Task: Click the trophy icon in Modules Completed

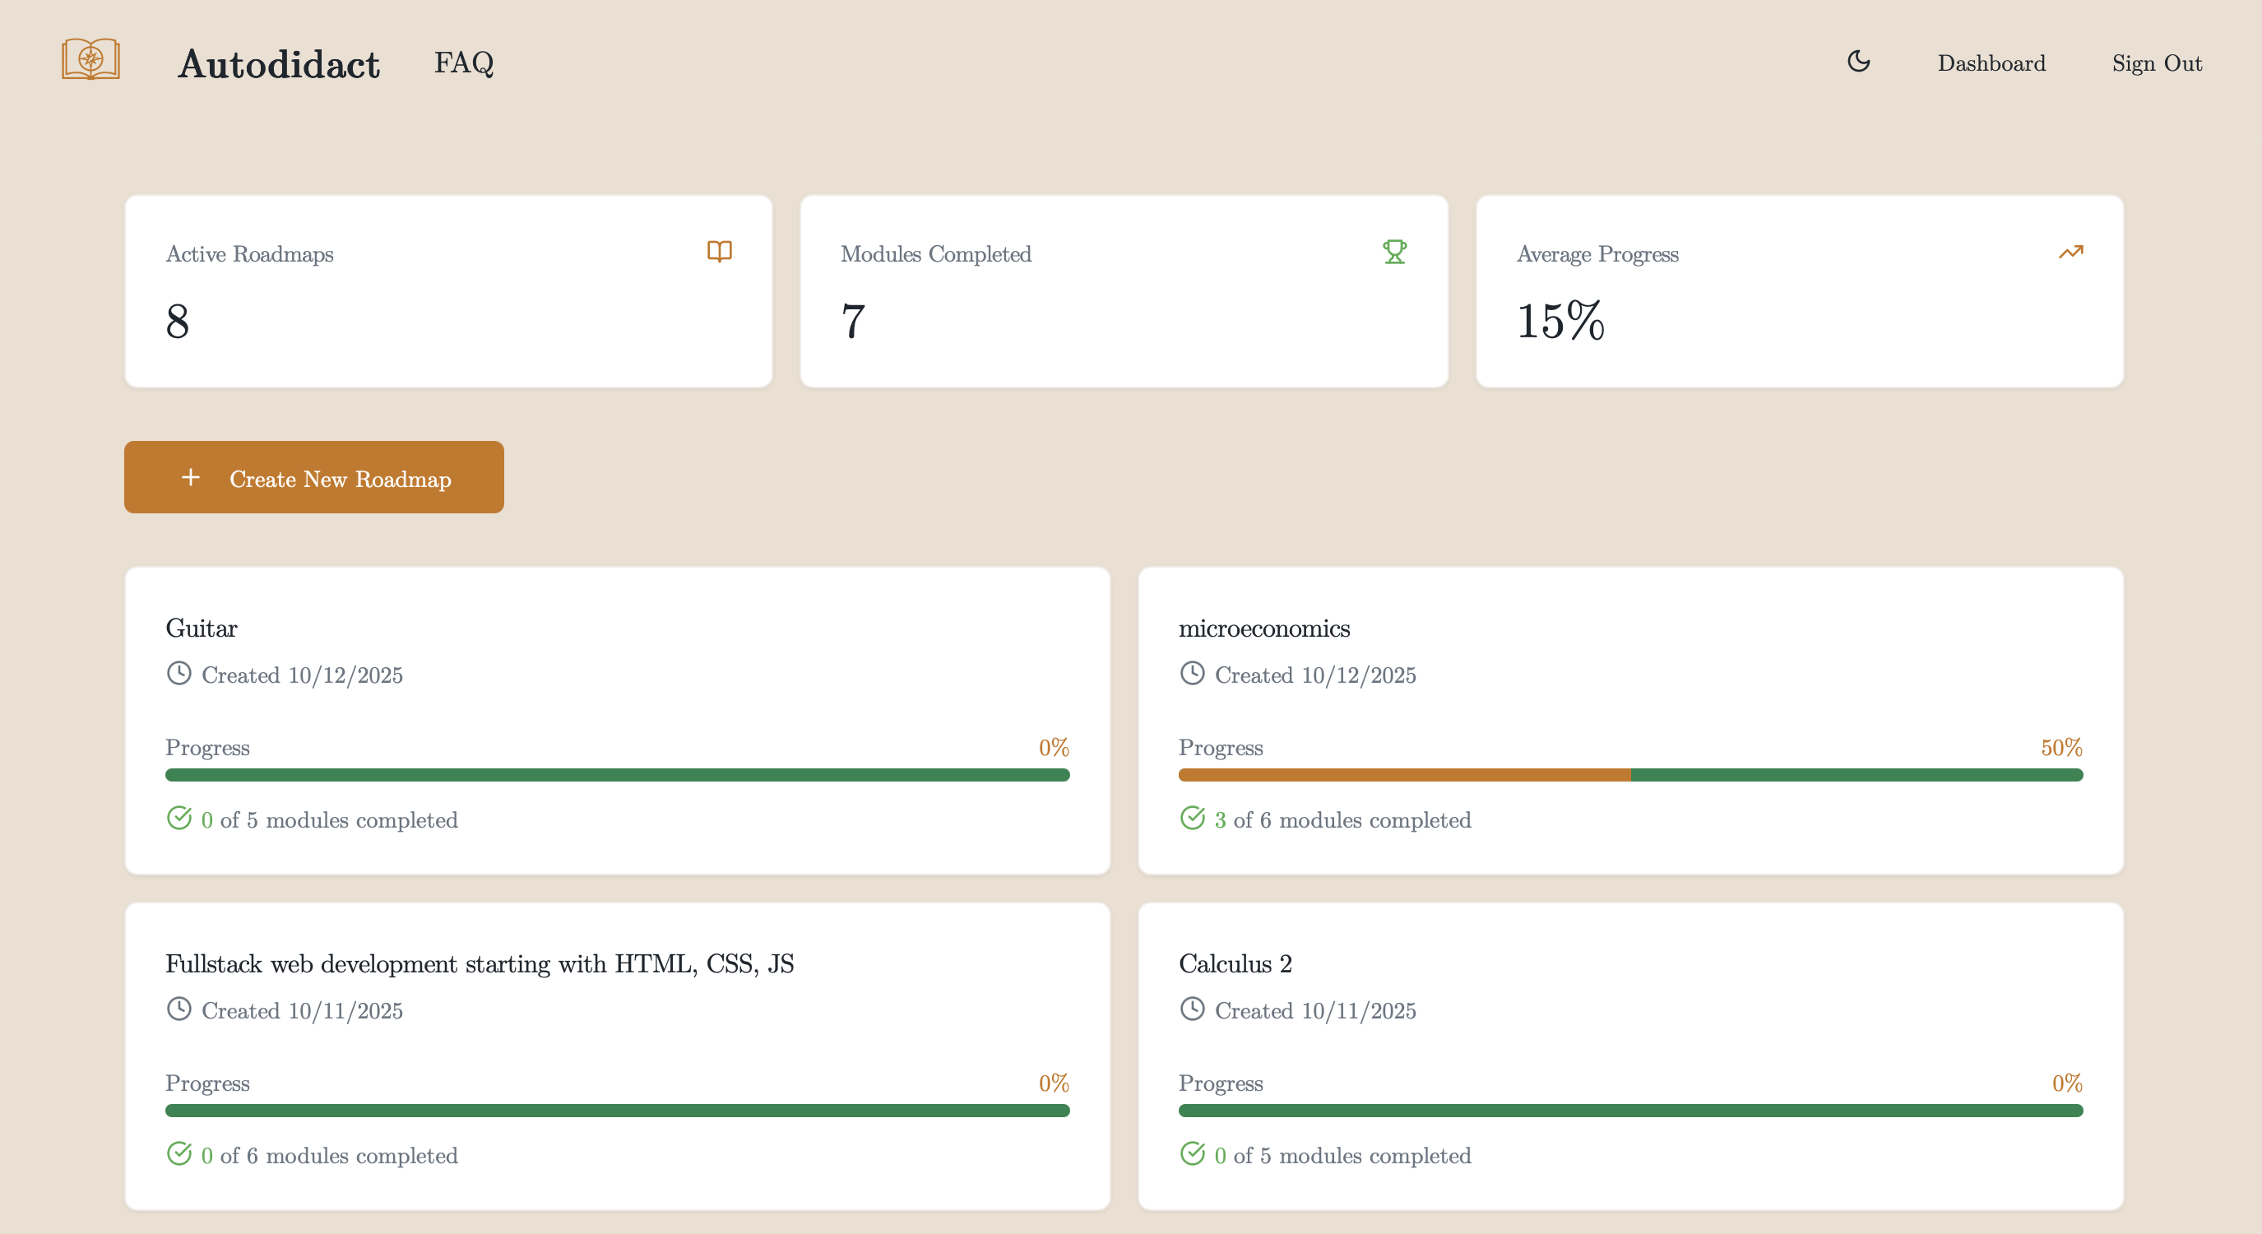Action: [1394, 252]
